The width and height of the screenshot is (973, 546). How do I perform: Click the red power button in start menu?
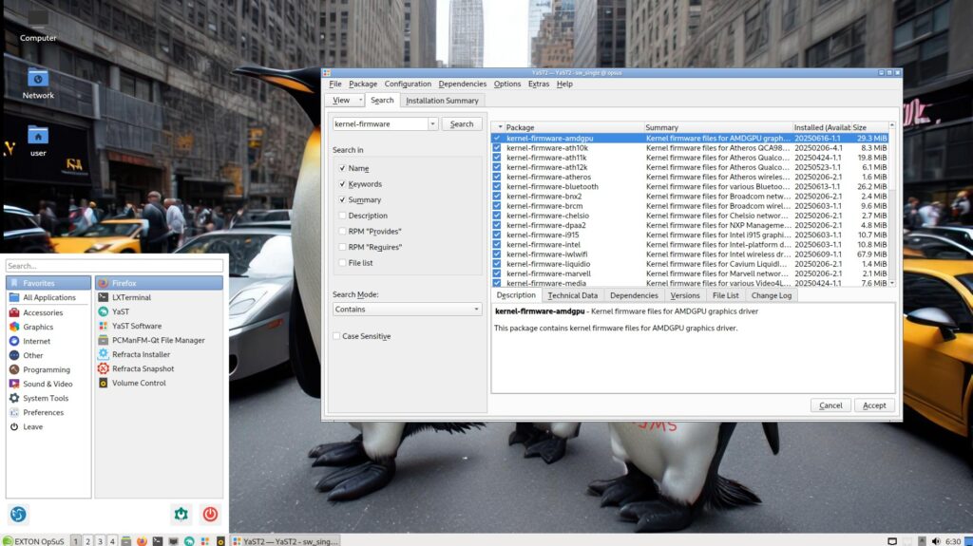click(210, 514)
